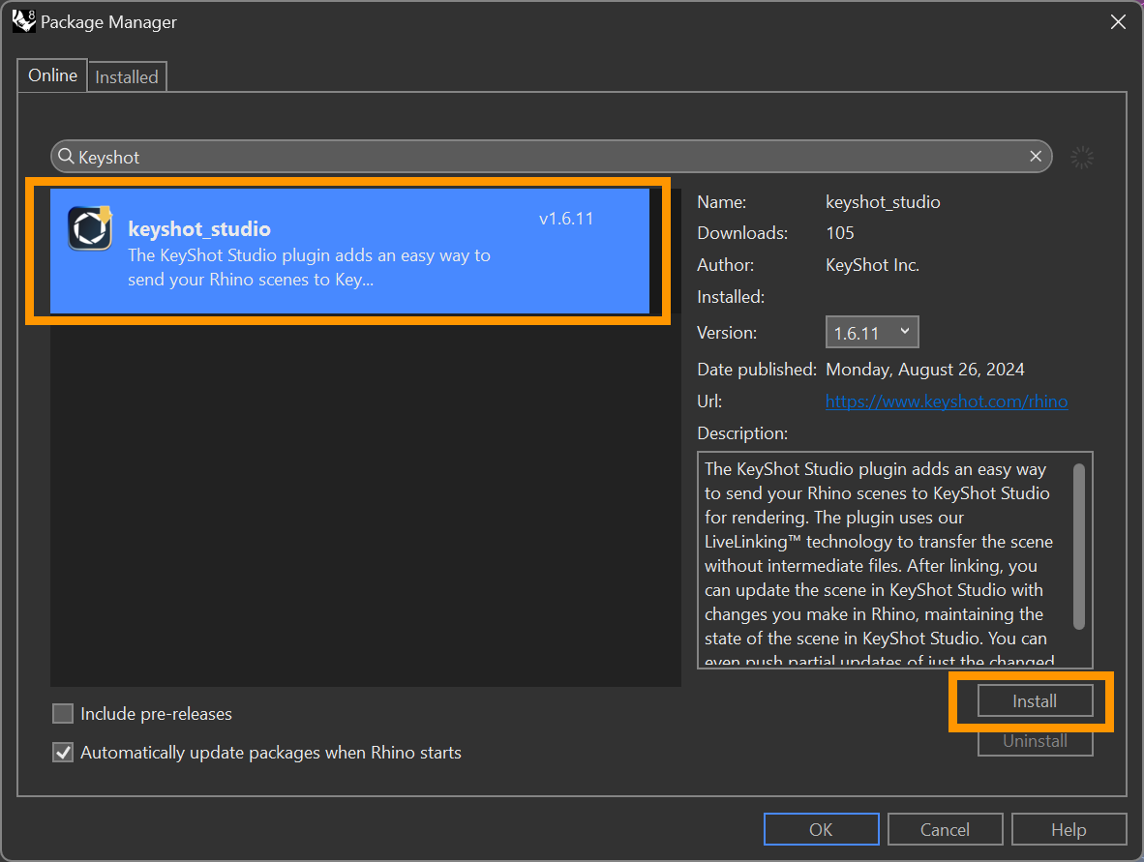Click the Uninstall button

1035,741
